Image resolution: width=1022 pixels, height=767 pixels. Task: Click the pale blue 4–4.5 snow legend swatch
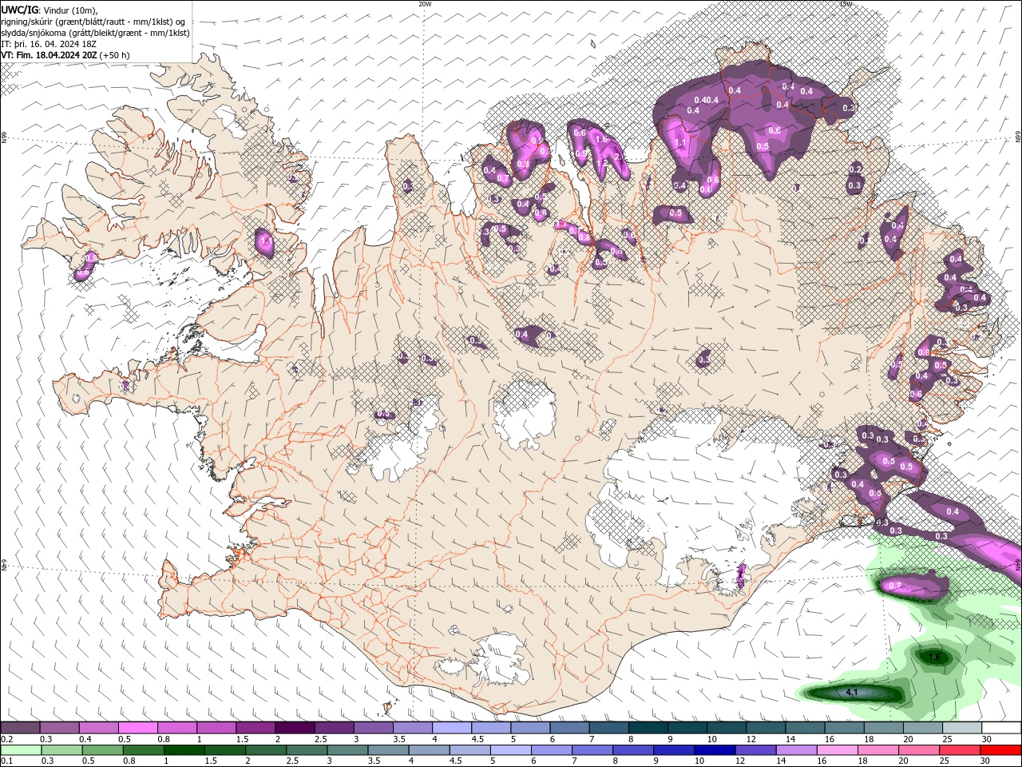point(451,728)
